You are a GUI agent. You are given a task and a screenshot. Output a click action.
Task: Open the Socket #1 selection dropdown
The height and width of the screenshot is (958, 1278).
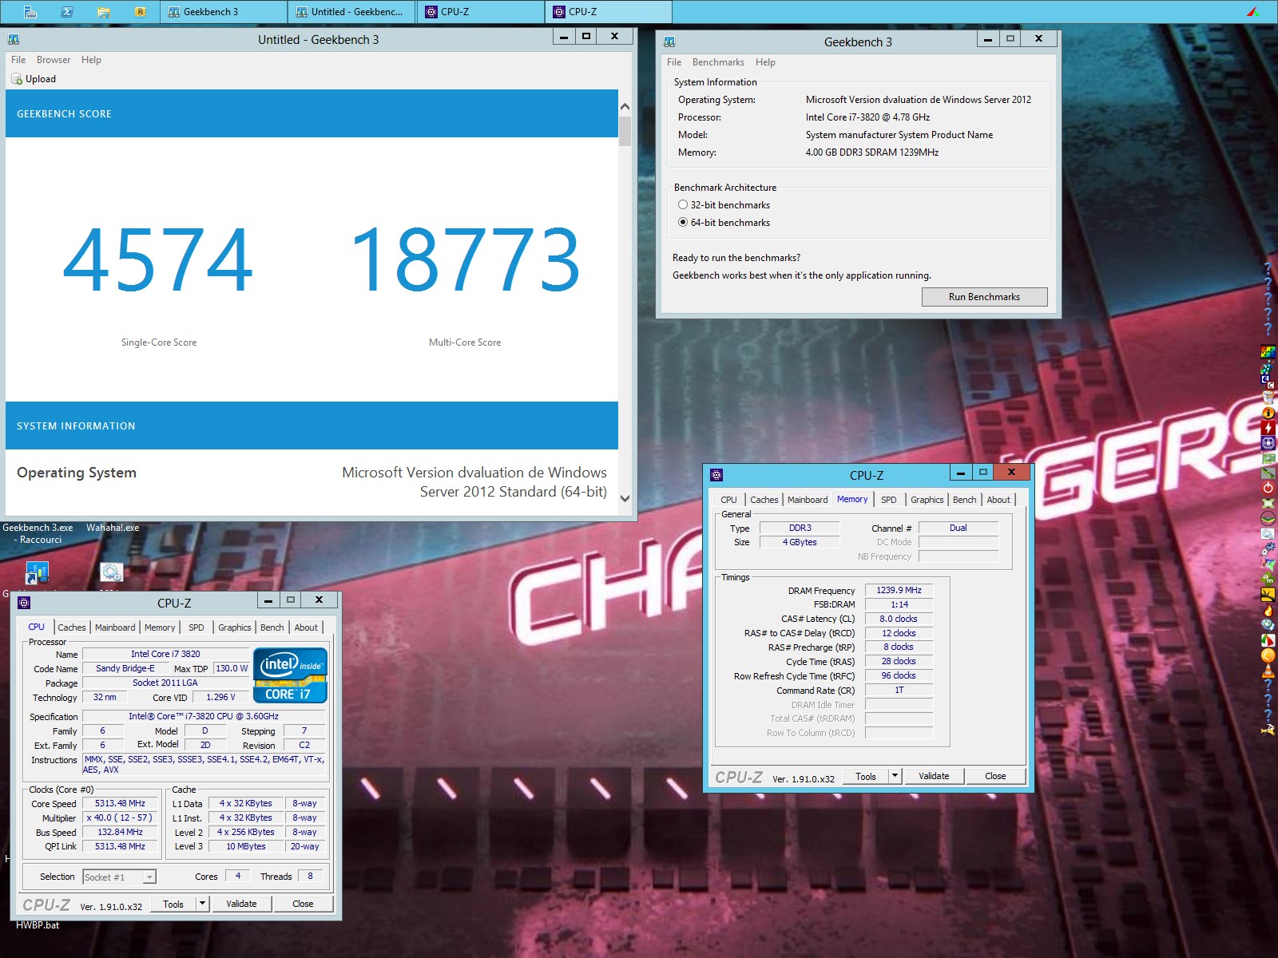[120, 877]
